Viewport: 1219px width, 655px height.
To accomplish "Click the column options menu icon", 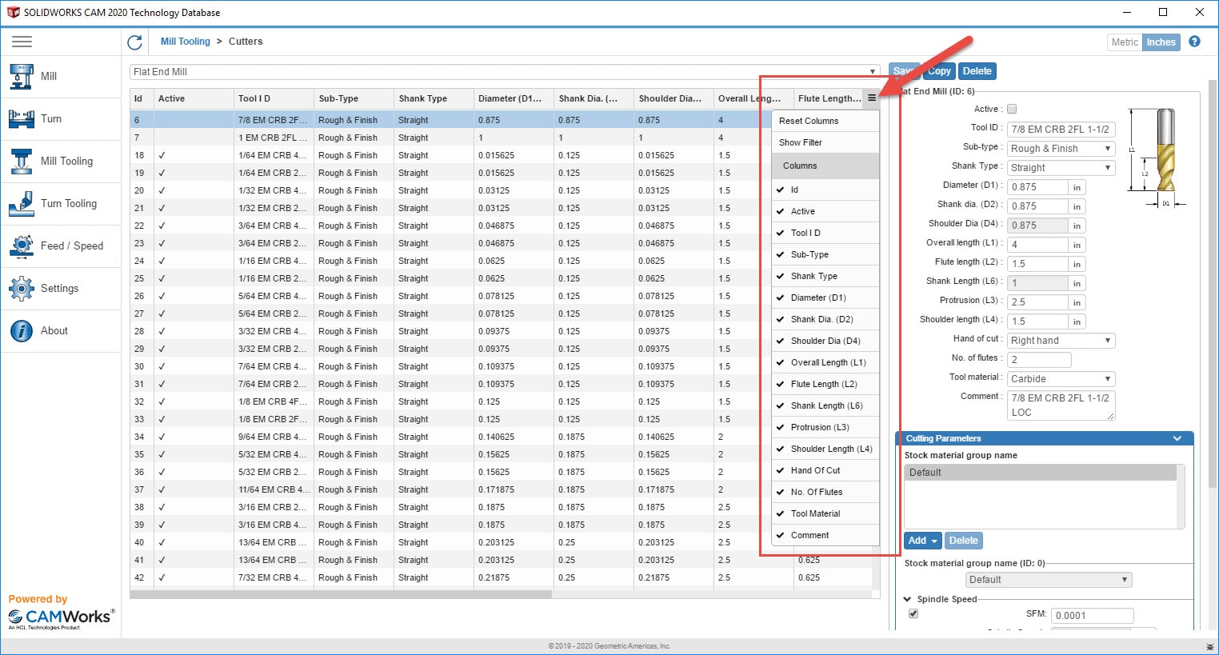I will (872, 98).
